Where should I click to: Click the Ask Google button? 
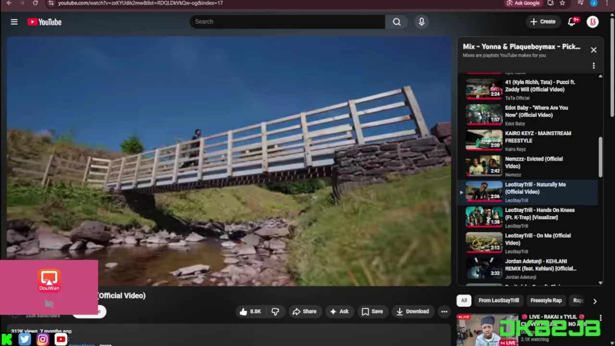coord(523,3)
